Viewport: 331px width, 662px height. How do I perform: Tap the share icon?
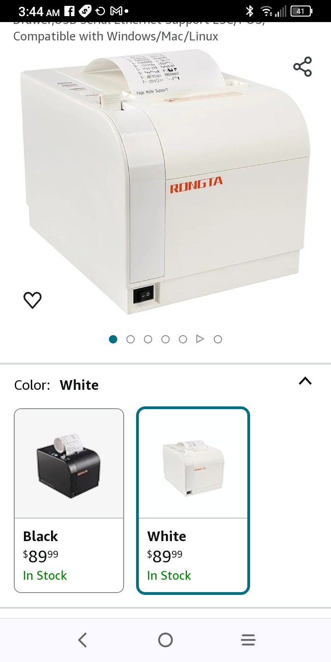point(302,67)
